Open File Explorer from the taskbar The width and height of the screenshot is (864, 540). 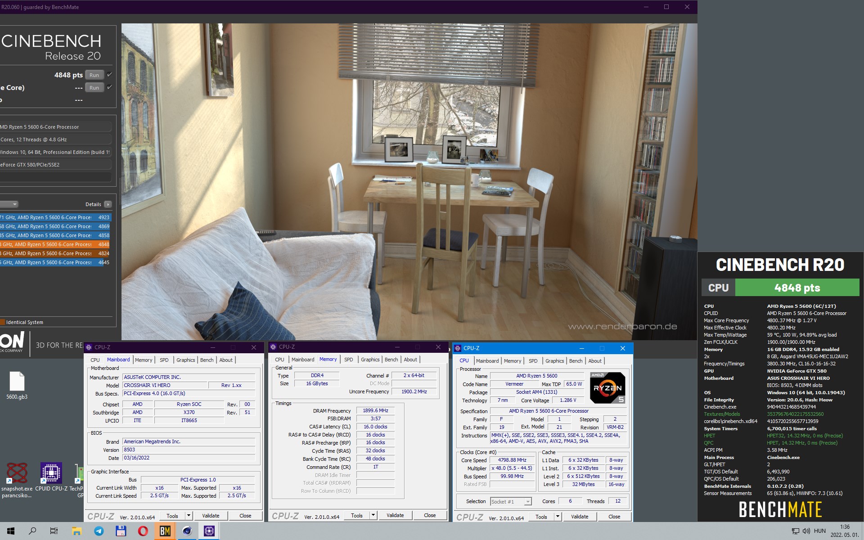(x=76, y=531)
